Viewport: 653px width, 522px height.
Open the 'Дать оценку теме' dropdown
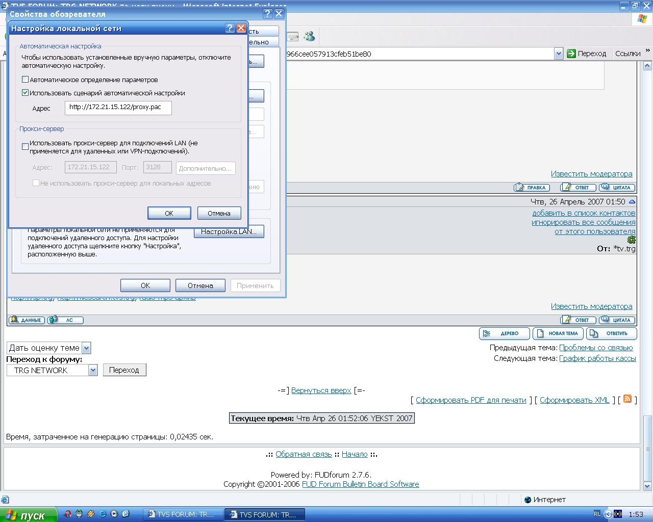pos(86,348)
